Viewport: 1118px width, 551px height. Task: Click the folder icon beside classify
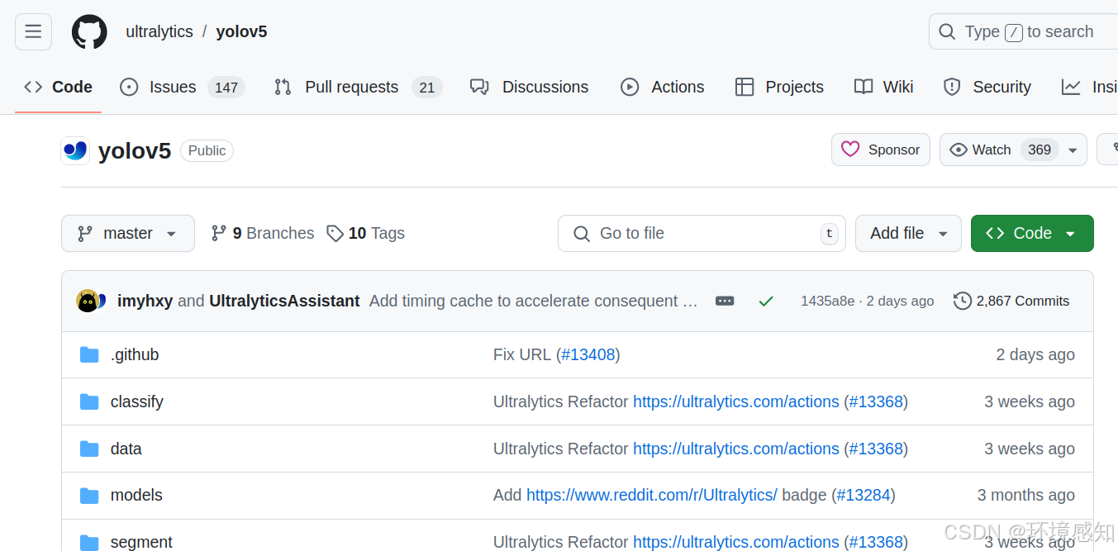coord(89,401)
